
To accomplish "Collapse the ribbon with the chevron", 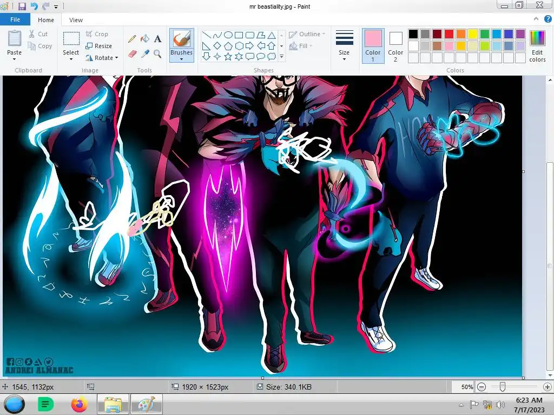I will (536, 19).
